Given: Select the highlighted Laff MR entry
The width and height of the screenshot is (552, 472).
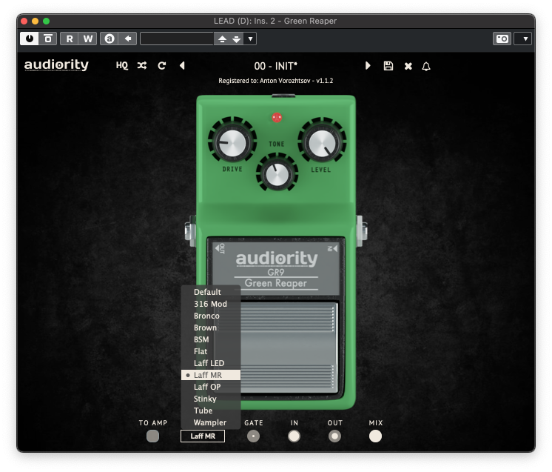Looking at the screenshot, I should pos(211,375).
